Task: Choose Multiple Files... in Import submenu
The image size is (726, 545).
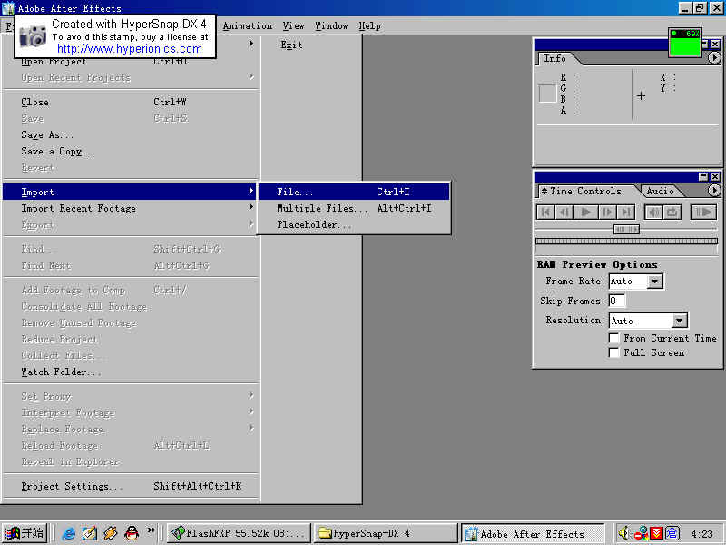Action: tap(354, 209)
